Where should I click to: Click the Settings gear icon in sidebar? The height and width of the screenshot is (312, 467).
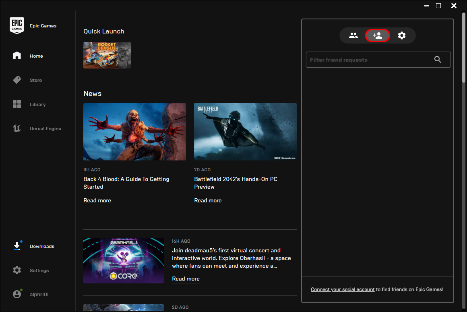tap(17, 270)
